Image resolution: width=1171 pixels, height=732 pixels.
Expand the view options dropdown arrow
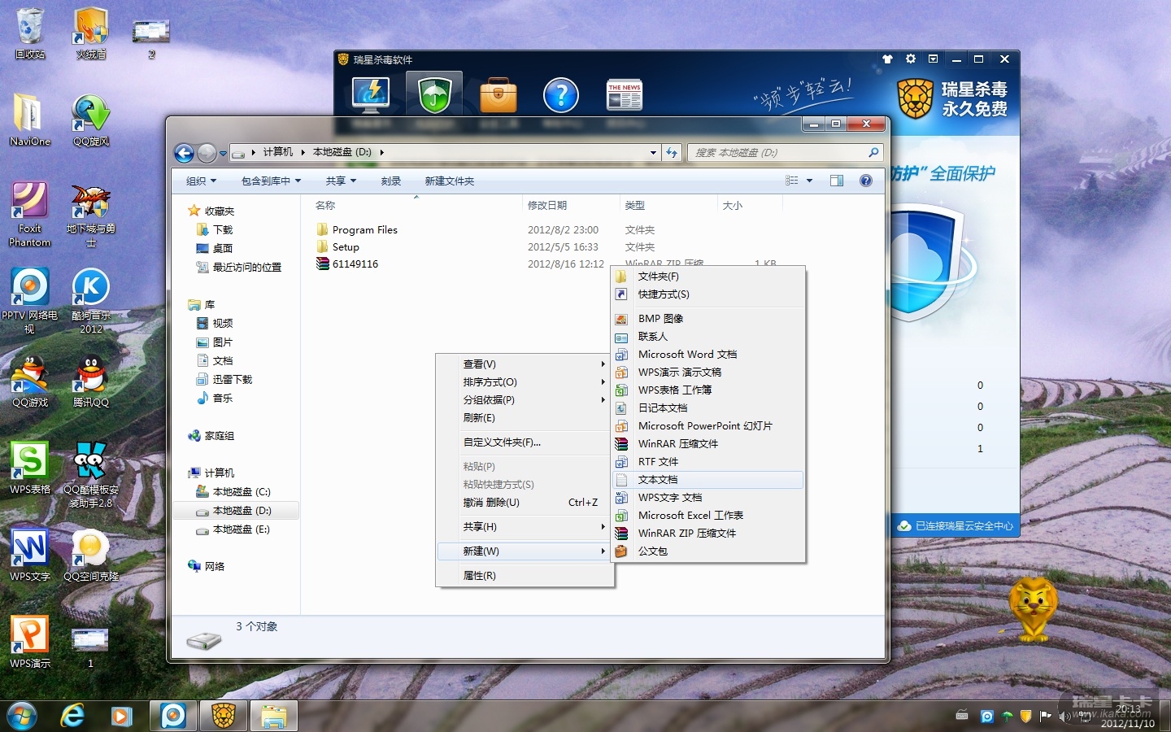pos(809,181)
